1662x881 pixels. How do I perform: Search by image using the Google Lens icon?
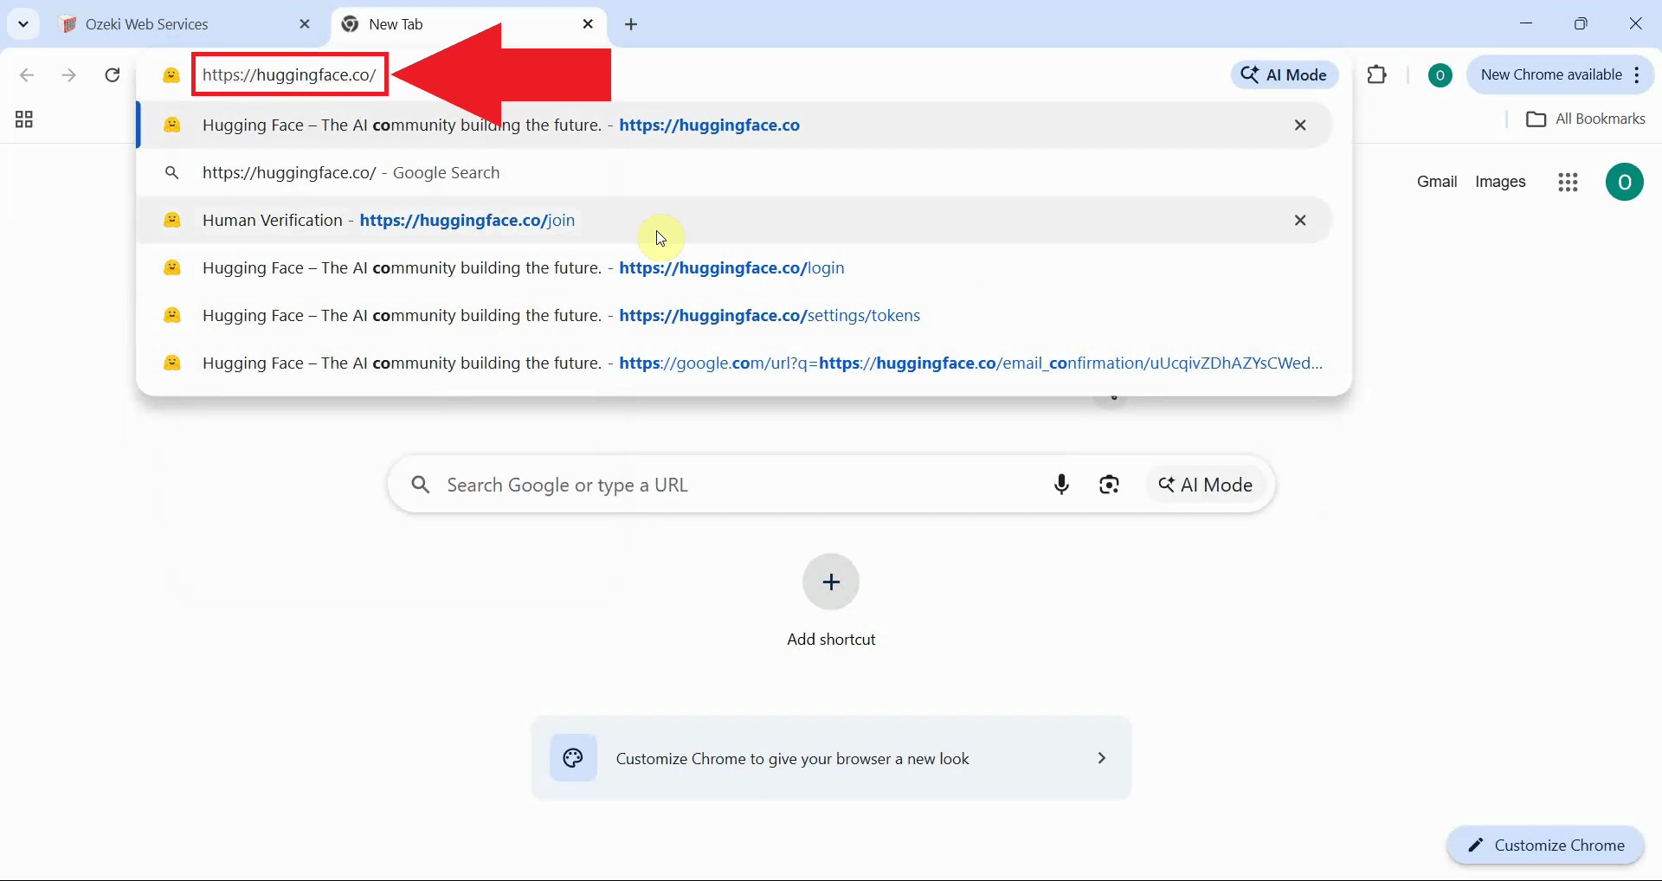1110,485
